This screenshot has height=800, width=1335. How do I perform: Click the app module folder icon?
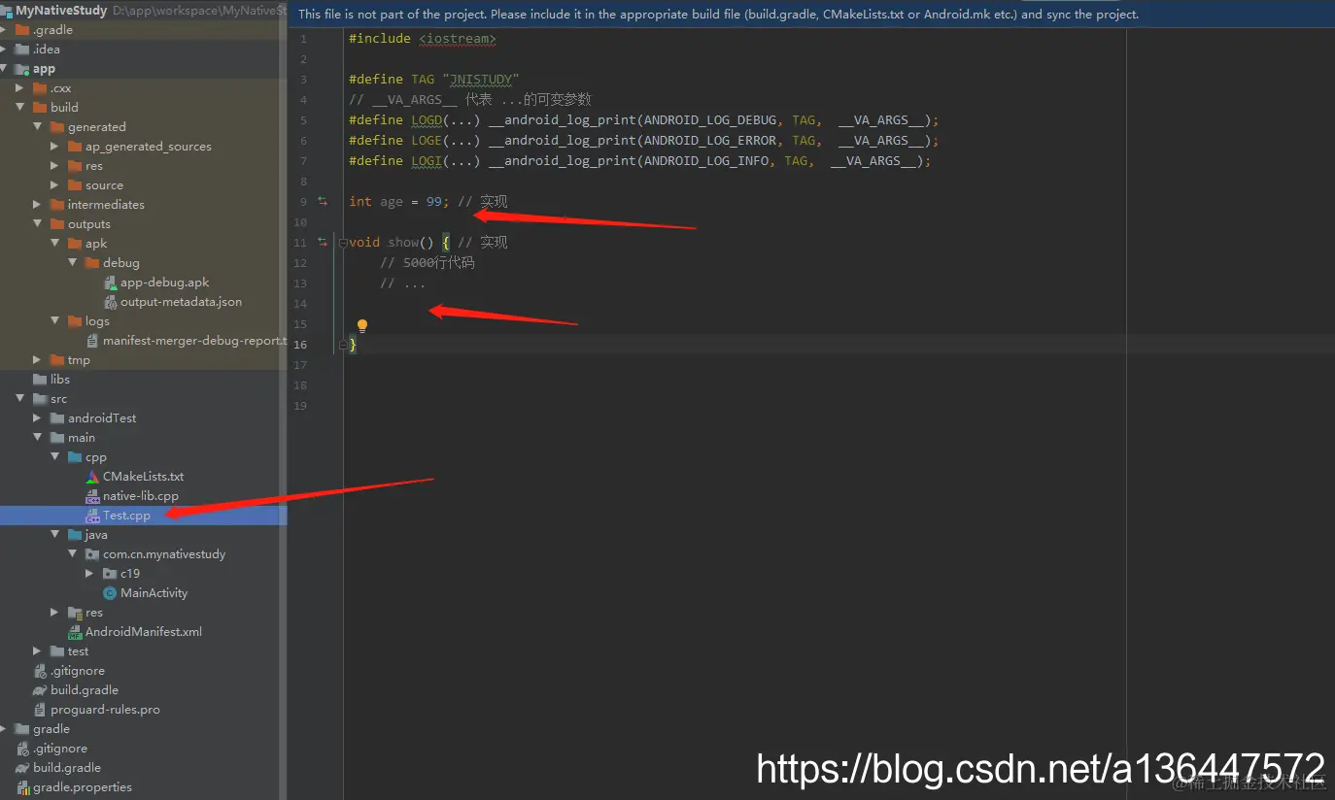click(x=22, y=69)
